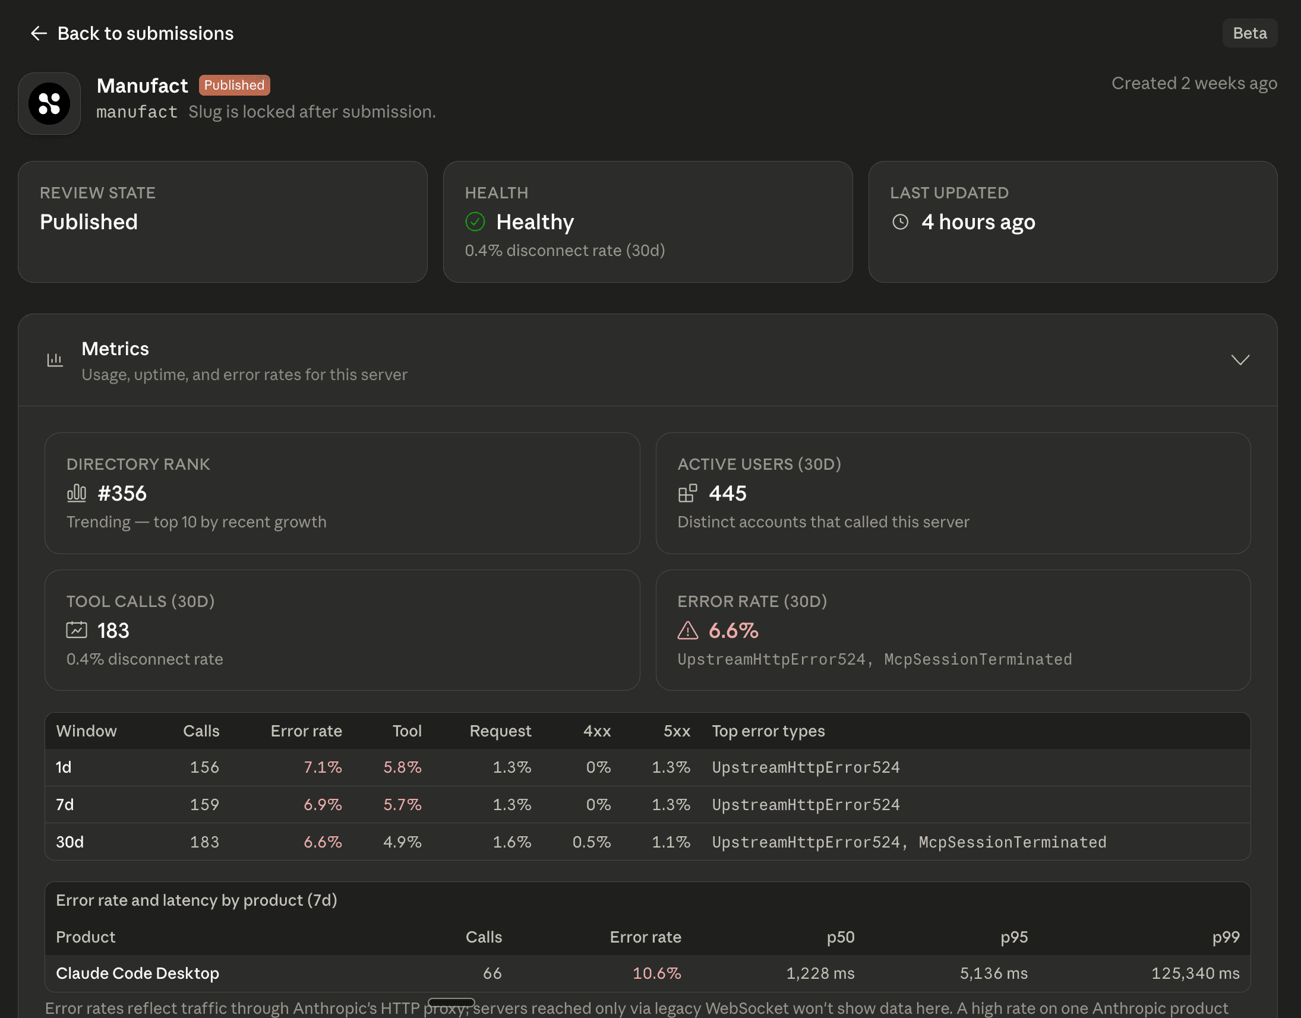Click the green Healthy check icon
The height and width of the screenshot is (1018, 1301).
[x=475, y=222]
